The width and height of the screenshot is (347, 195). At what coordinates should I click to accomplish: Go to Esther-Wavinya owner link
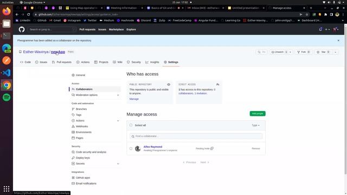click(x=36, y=52)
